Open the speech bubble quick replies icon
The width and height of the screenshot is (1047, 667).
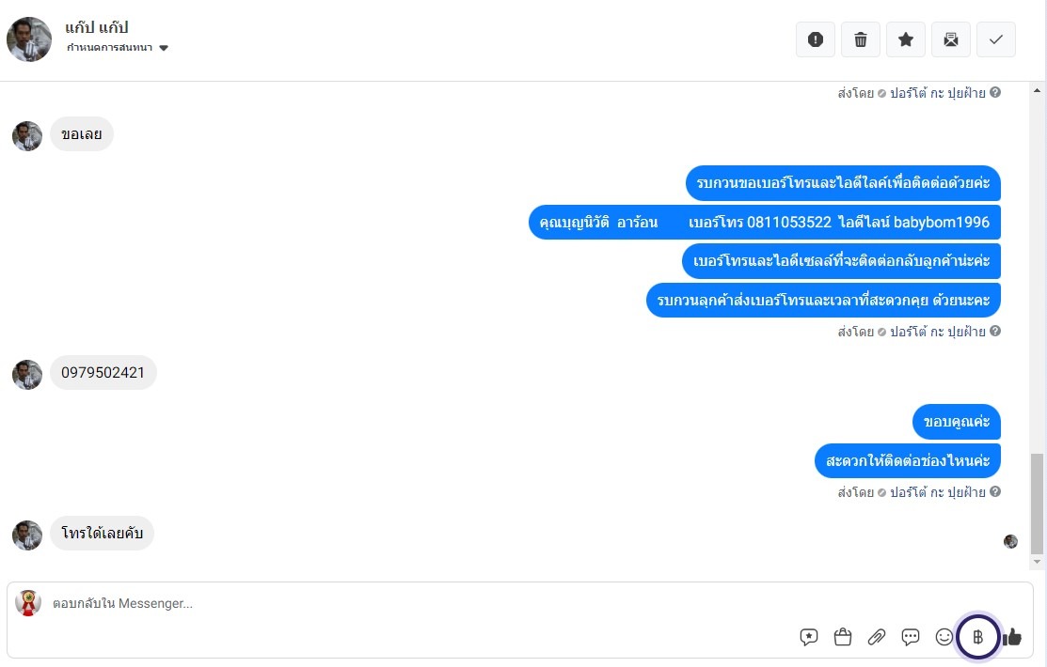(x=911, y=637)
